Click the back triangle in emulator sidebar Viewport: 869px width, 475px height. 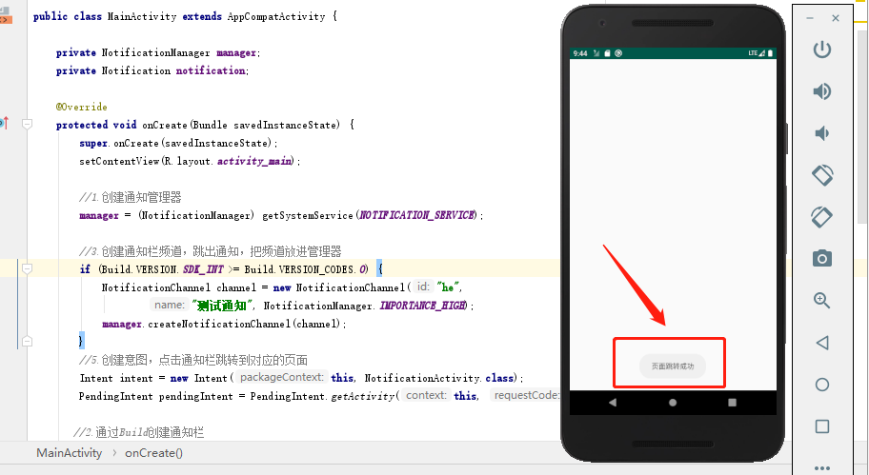point(822,343)
